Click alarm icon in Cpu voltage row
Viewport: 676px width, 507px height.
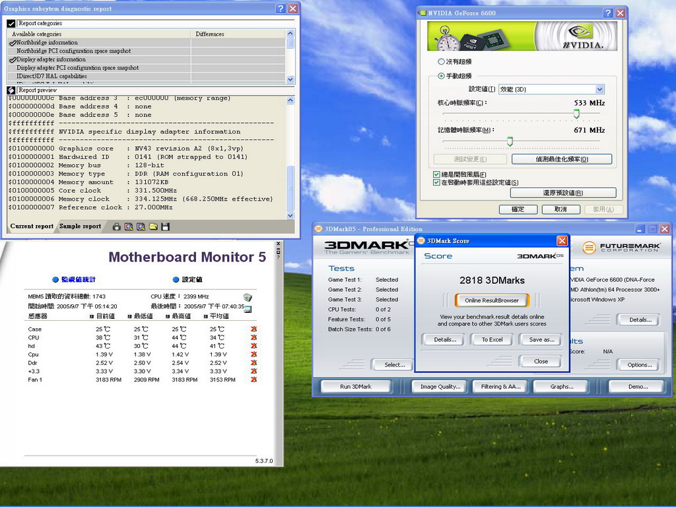[x=253, y=355]
